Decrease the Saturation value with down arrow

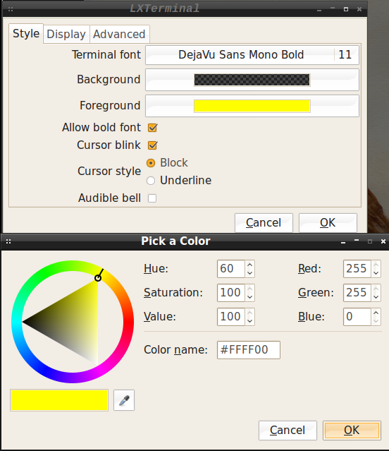tap(249, 297)
